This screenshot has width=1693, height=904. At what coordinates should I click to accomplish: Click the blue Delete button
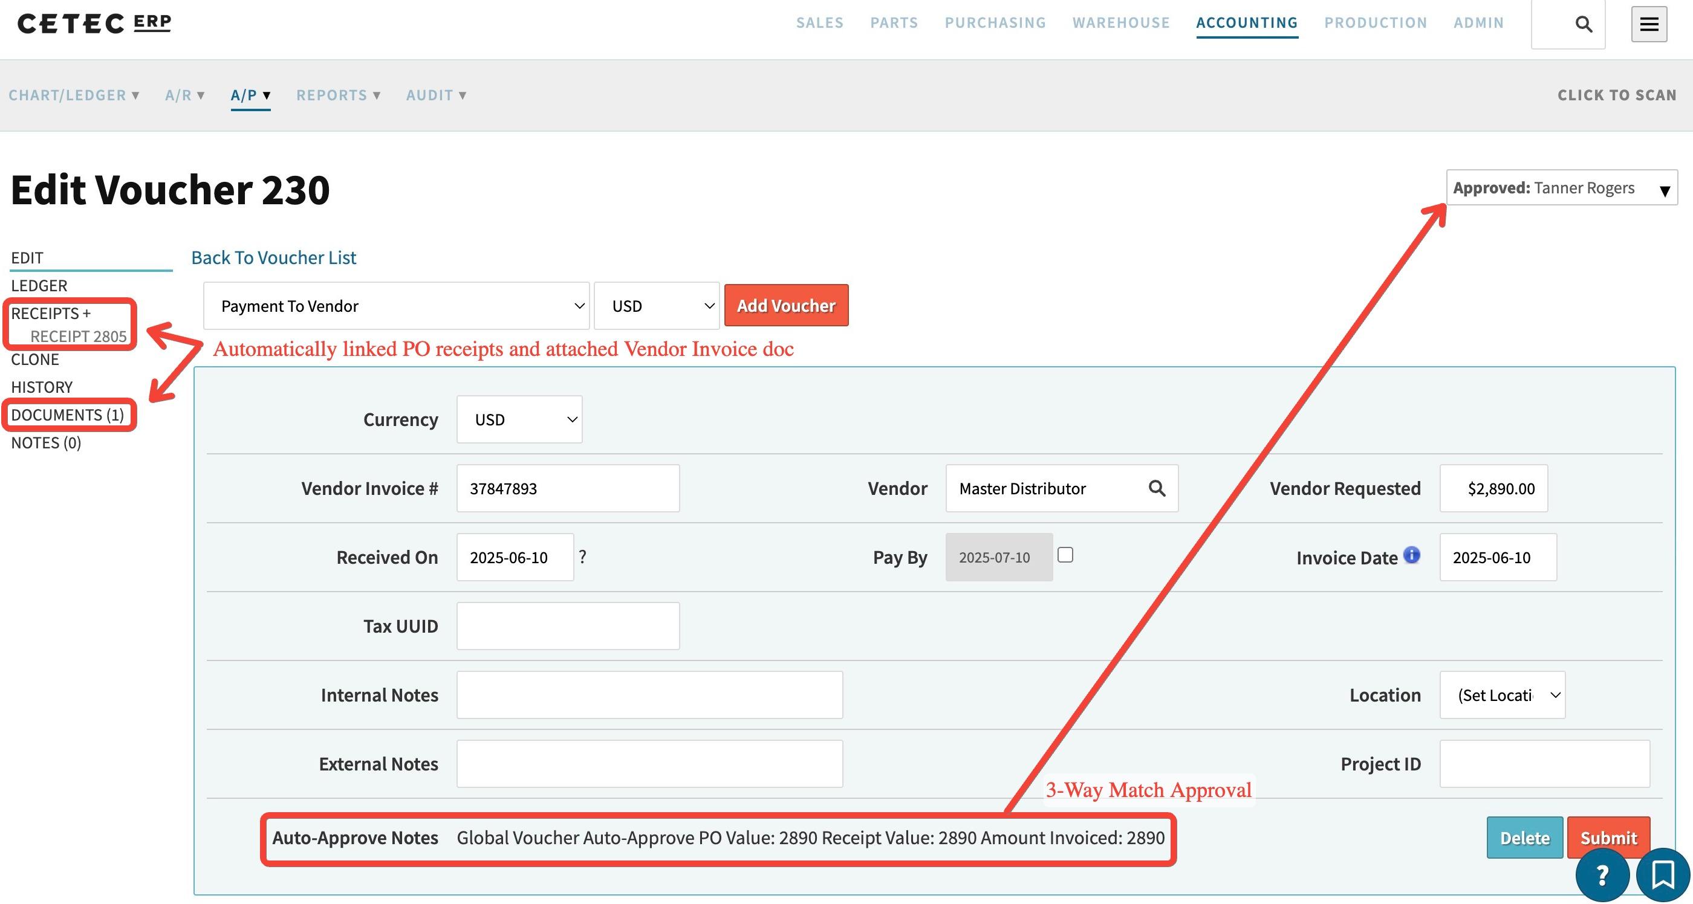point(1524,838)
